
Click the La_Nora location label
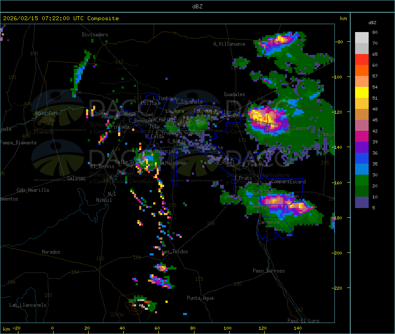point(175,111)
